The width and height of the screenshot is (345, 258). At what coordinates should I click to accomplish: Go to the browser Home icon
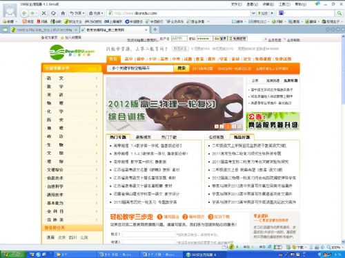[x=63, y=13]
